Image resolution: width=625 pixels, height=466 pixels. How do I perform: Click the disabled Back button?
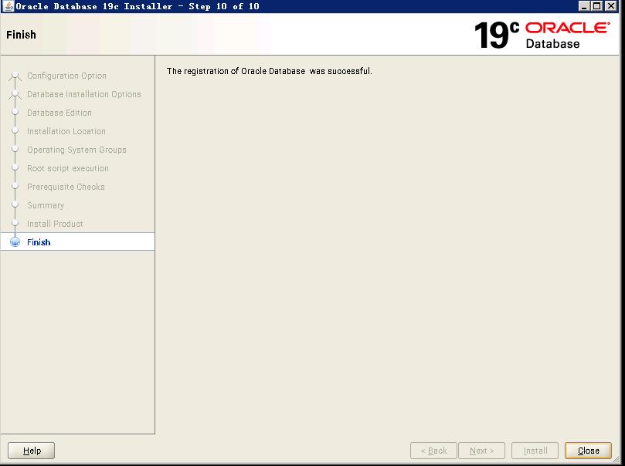(x=433, y=451)
